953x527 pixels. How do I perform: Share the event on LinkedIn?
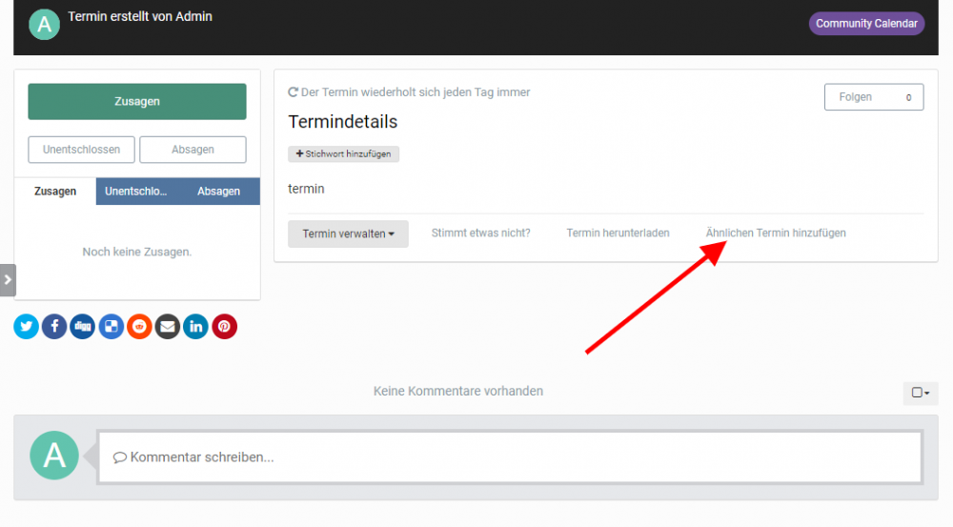[196, 327]
